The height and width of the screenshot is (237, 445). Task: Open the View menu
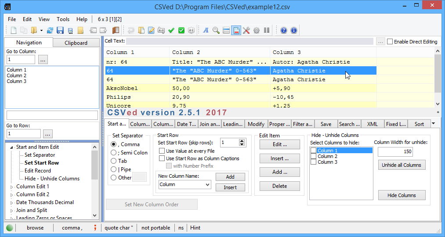tap(44, 19)
